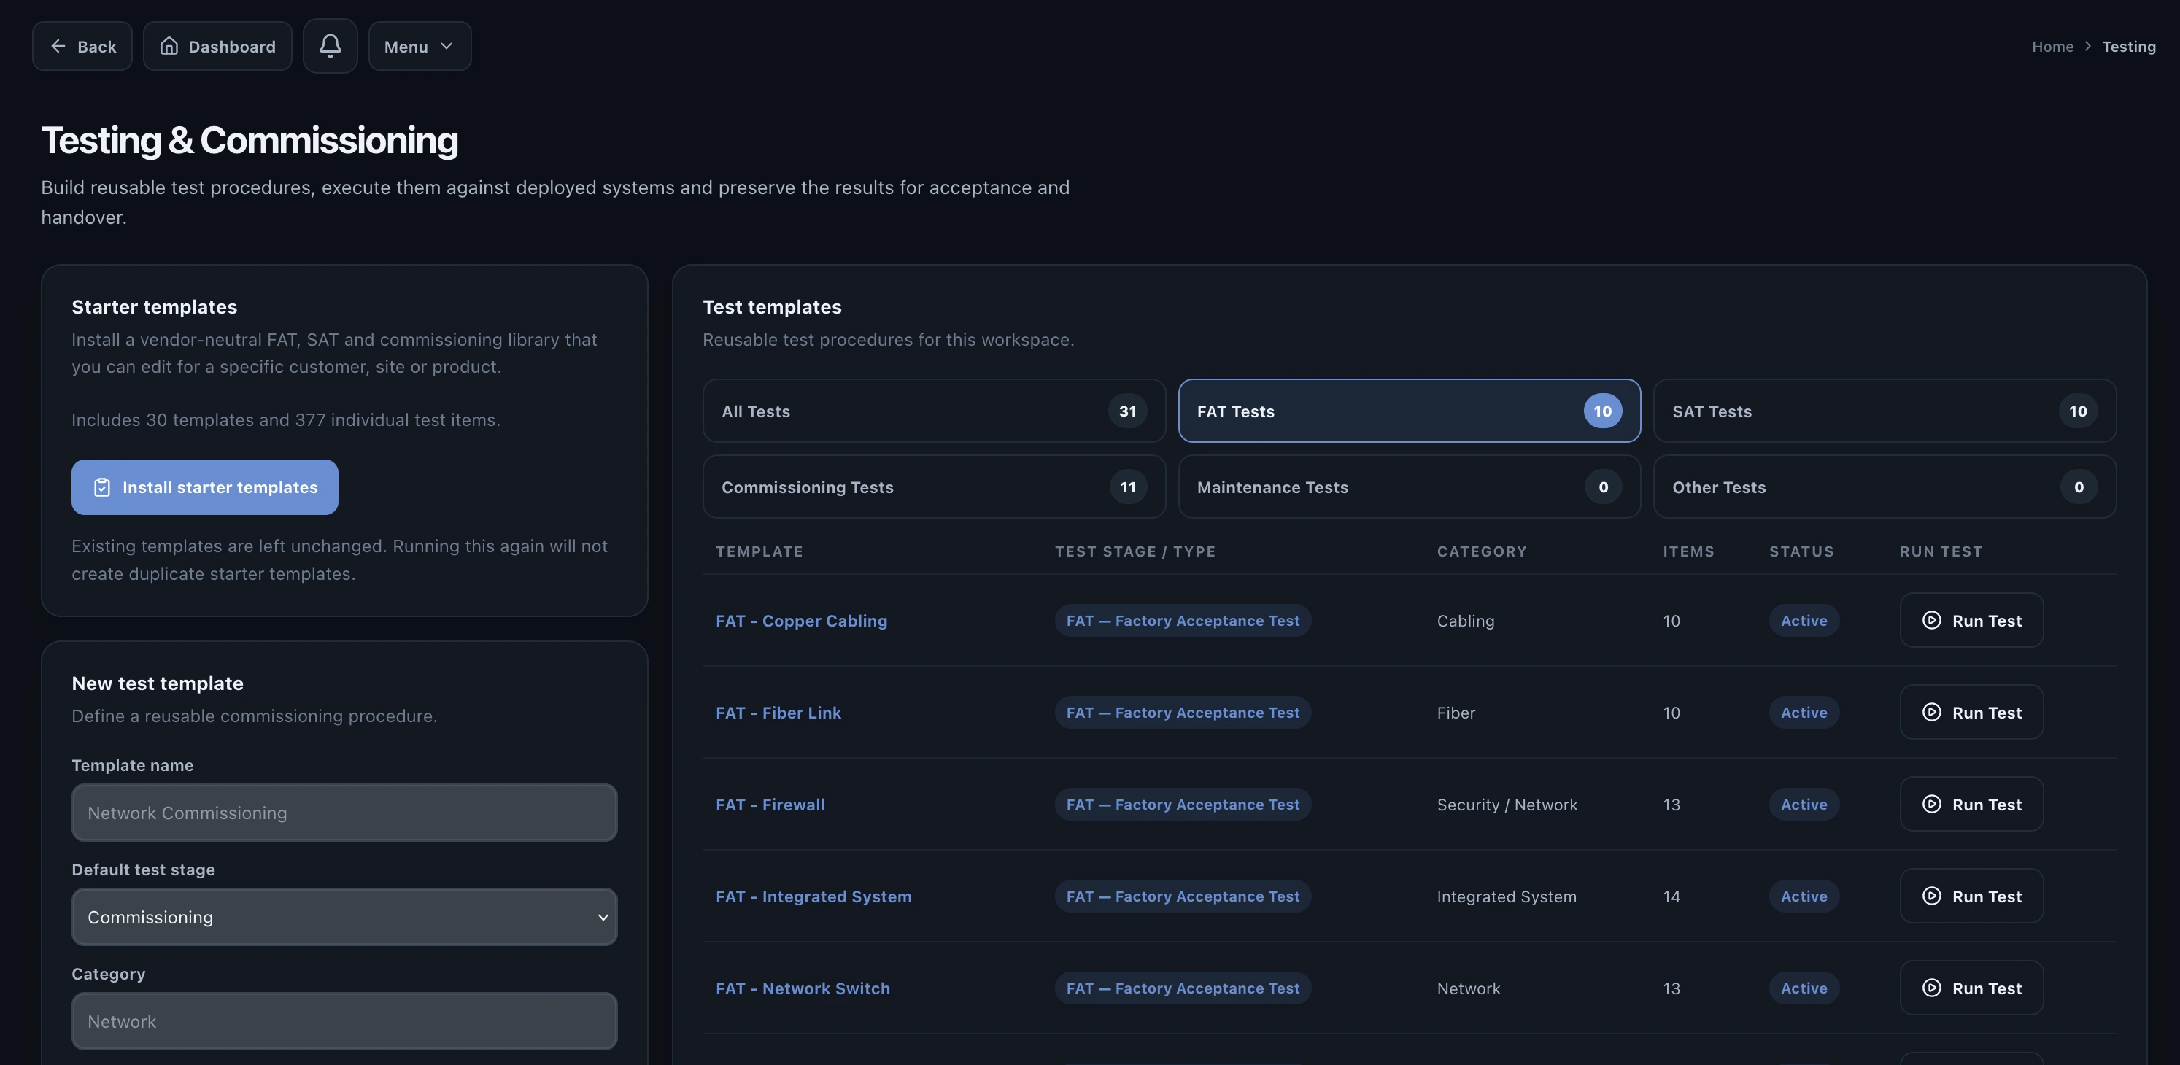Open the FAT - Copper Cabling template

(x=801, y=621)
